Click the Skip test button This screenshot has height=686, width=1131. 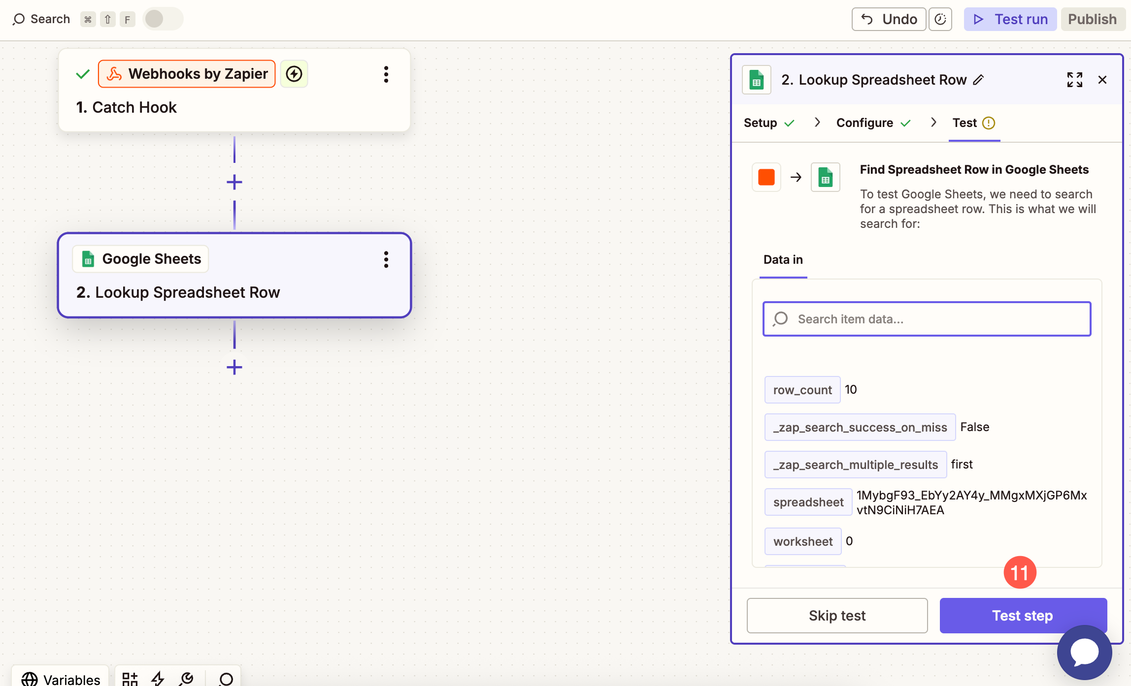click(x=837, y=616)
